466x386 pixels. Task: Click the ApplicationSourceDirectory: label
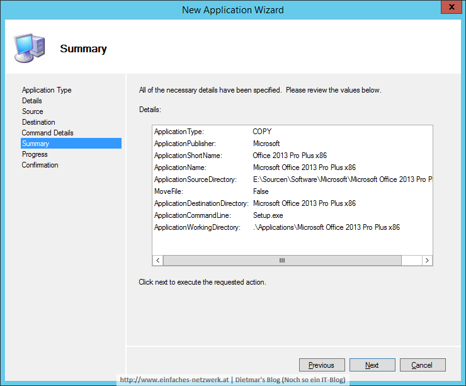(x=195, y=179)
